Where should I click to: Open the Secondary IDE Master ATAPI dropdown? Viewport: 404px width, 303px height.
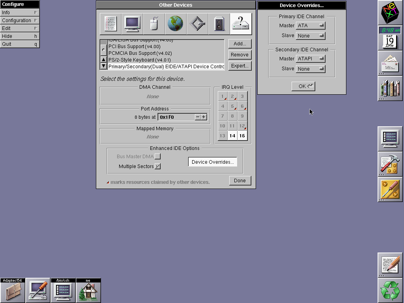(310, 59)
